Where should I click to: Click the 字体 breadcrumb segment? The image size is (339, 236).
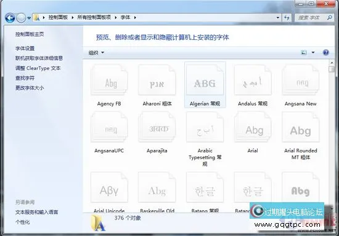click(x=125, y=17)
